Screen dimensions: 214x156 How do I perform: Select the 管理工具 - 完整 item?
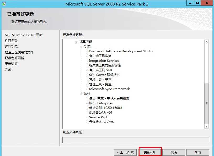tap(100, 84)
